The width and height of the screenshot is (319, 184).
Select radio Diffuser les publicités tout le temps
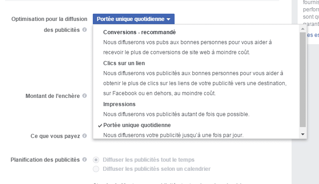[x=96, y=160]
